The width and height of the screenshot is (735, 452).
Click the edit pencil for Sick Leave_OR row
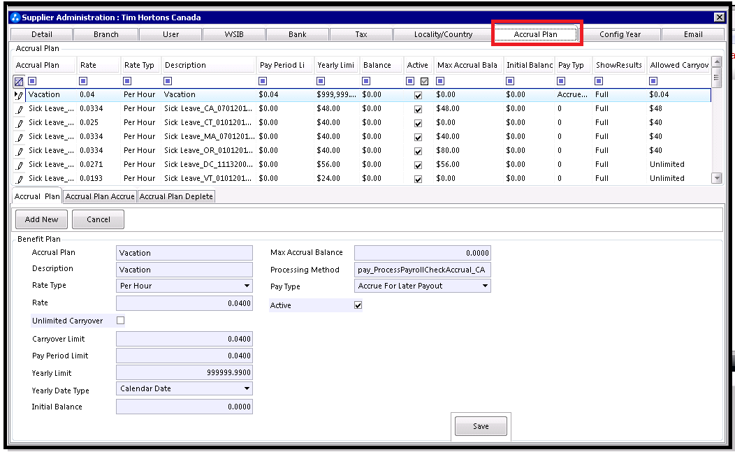coord(20,152)
